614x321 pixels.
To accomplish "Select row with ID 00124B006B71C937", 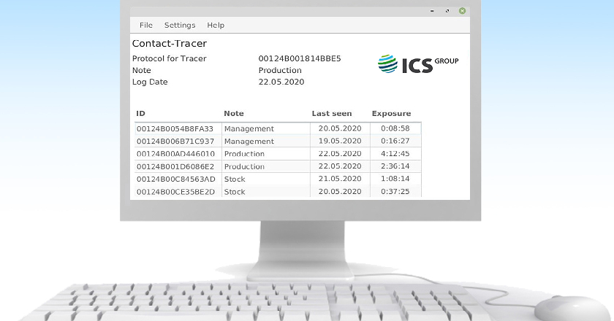I will pyautogui.click(x=278, y=141).
